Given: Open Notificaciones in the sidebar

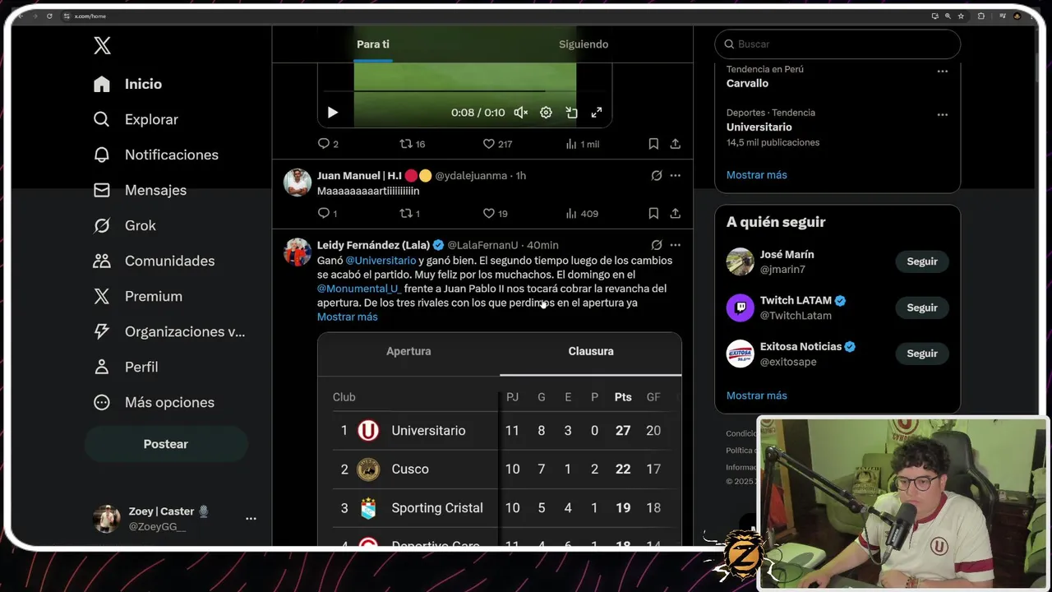Looking at the screenshot, I should click(155, 155).
